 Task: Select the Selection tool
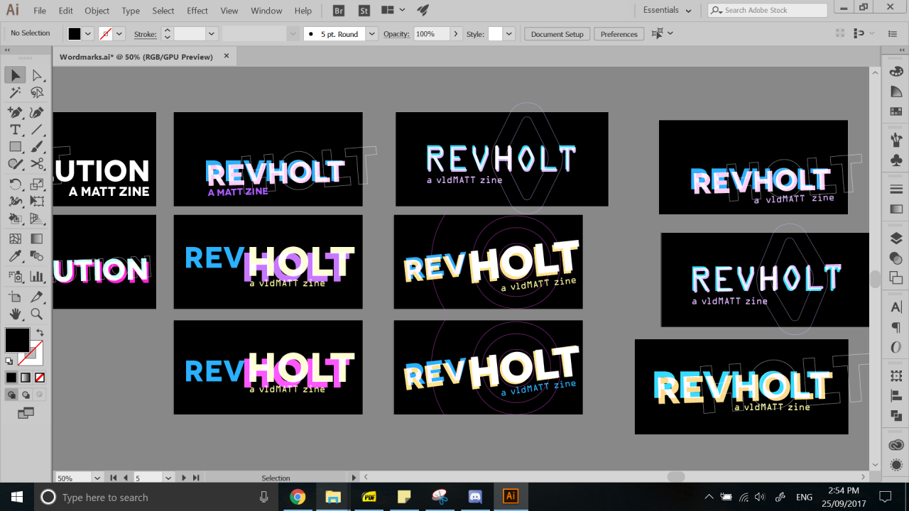[16, 75]
